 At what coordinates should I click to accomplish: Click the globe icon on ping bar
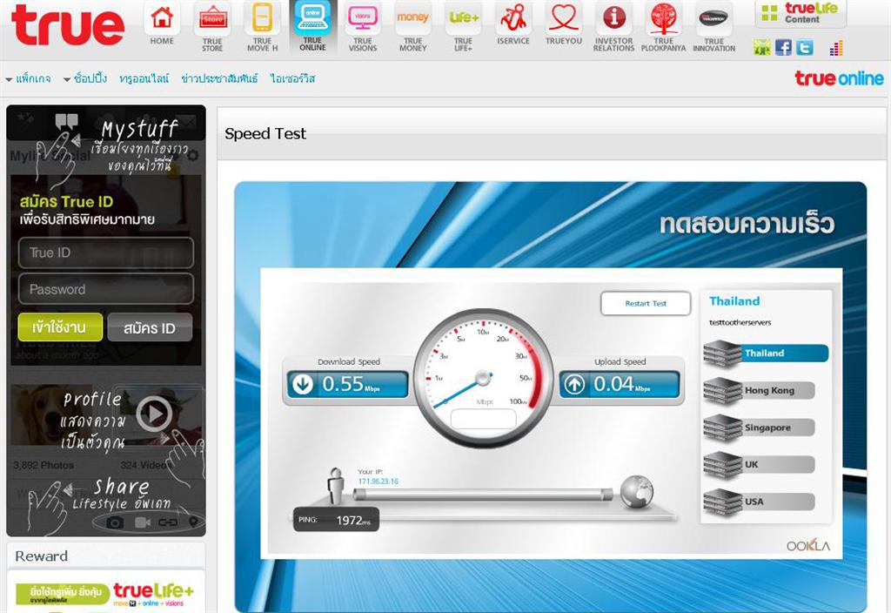coord(636,491)
